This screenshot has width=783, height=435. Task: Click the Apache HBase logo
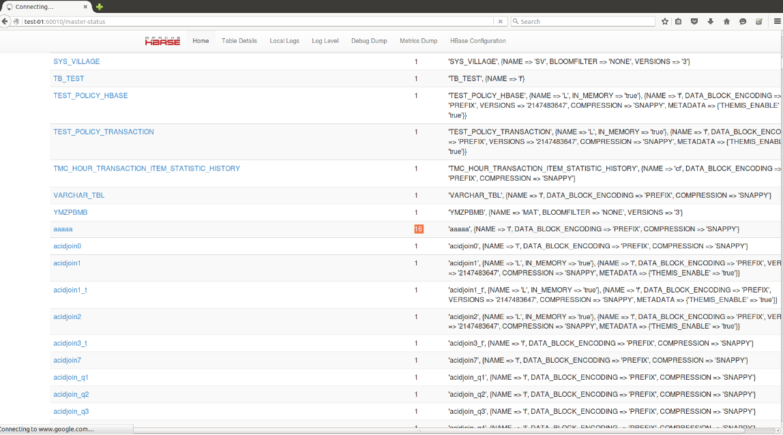(x=162, y=39)
